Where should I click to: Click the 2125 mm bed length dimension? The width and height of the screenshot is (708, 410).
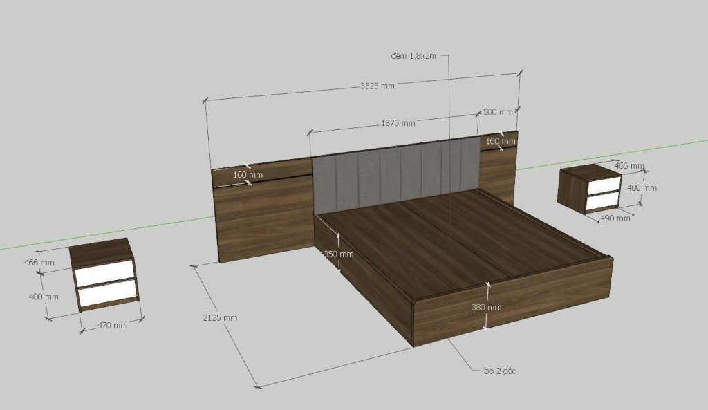point(220,317)
